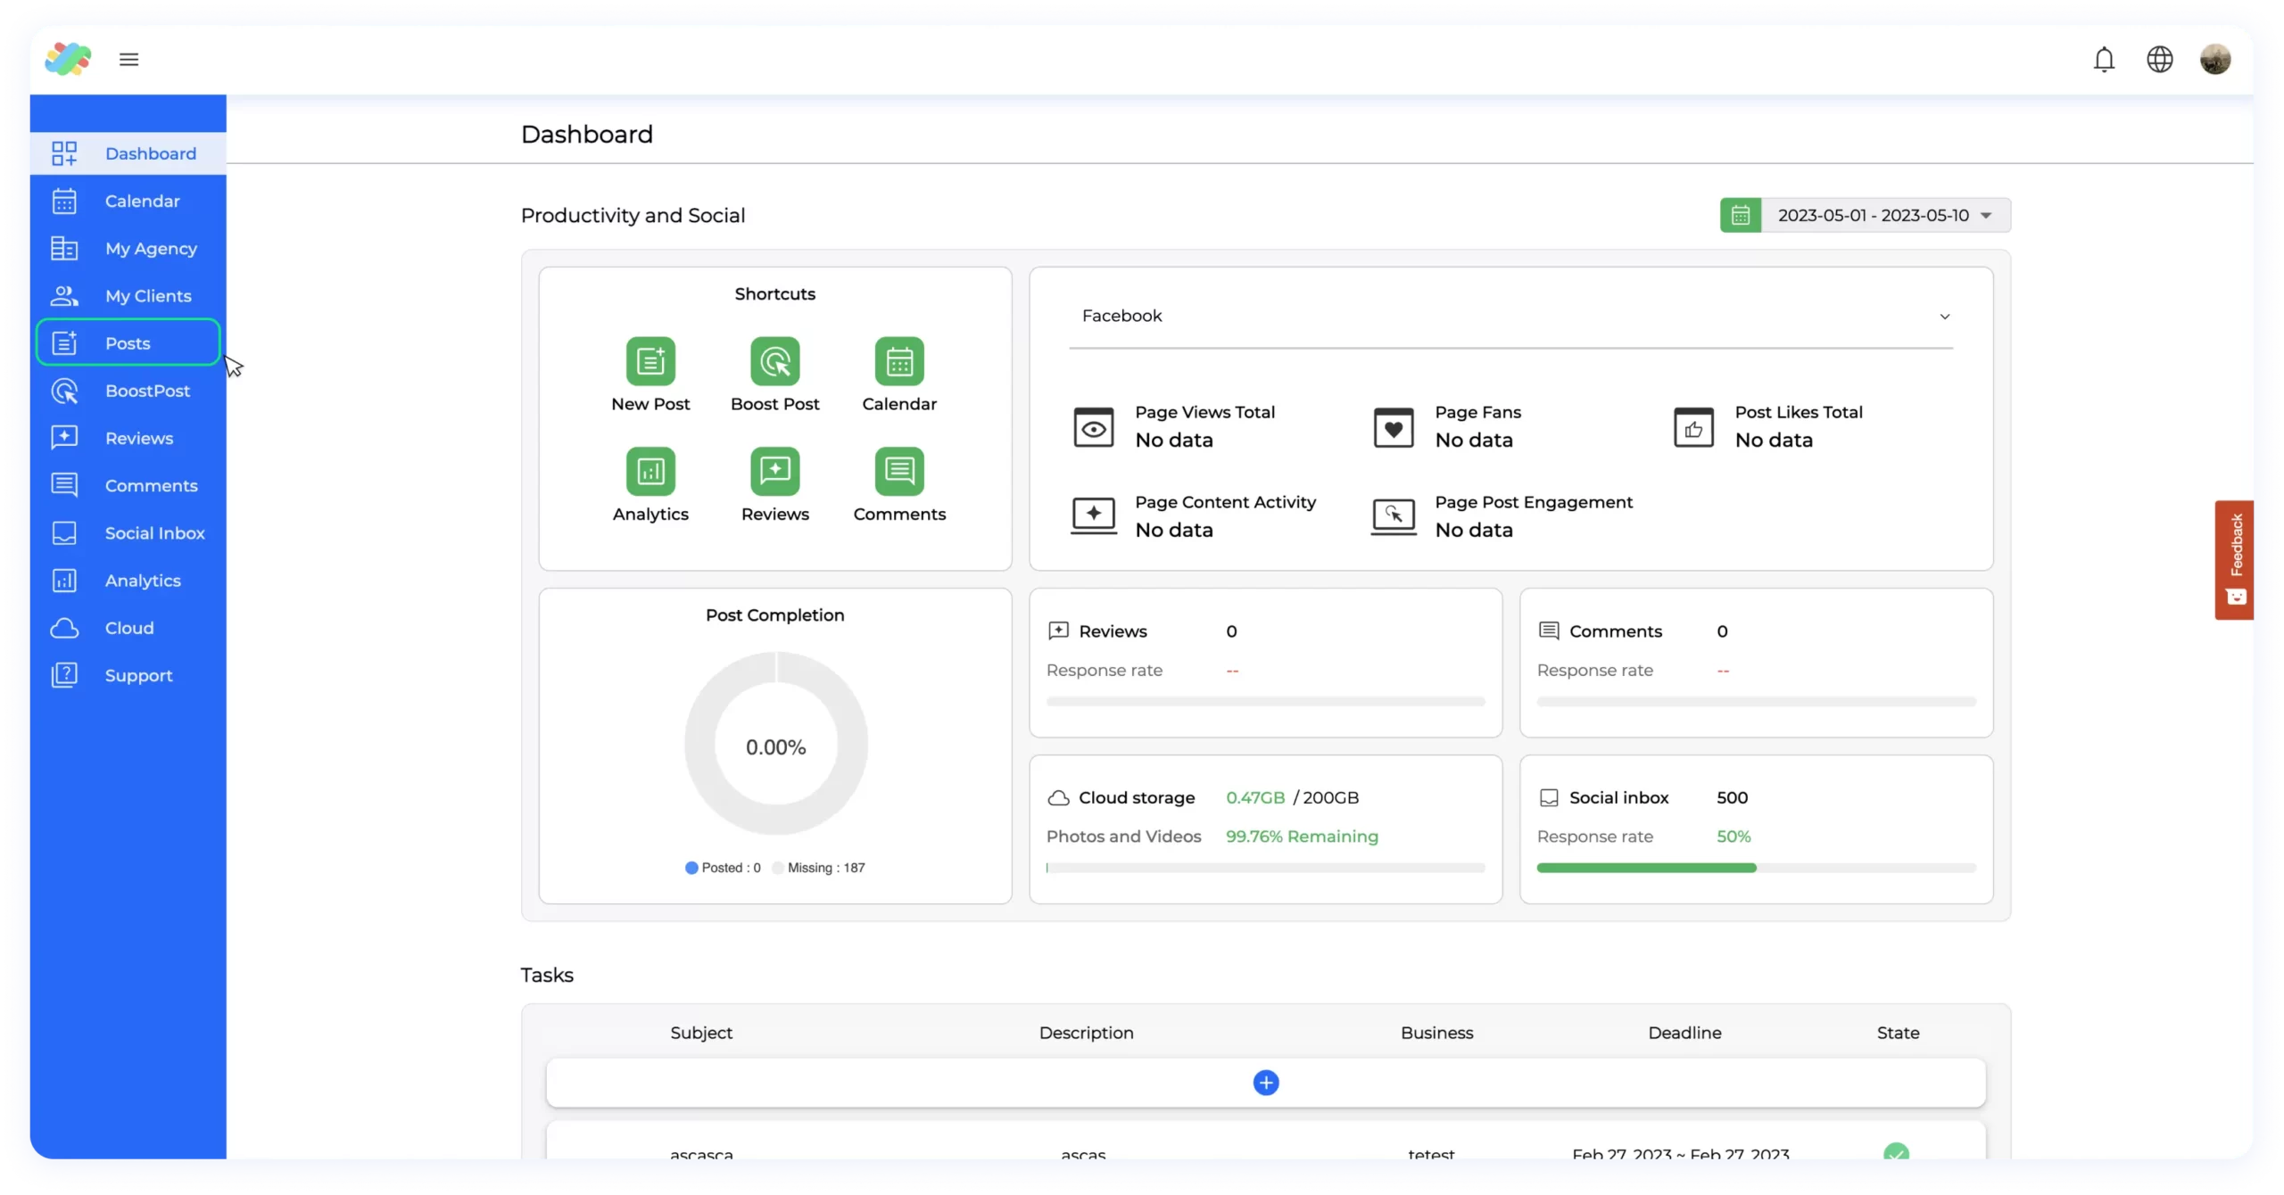
Task: Click the globe language icon
Action: click(2159, 60)
